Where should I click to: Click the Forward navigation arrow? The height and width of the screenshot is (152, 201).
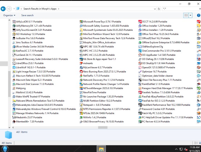(9, 9)
